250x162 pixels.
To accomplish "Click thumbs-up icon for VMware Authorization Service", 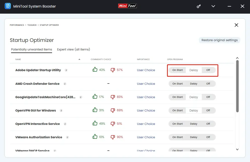I will coord(95,137).
